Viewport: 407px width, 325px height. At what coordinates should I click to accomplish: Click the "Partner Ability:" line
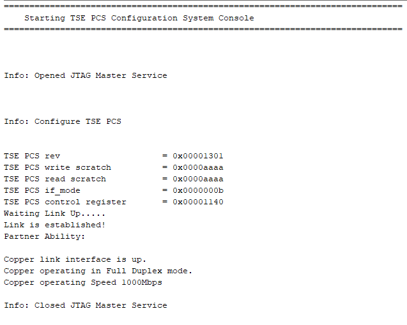click(x=45, y=236)
